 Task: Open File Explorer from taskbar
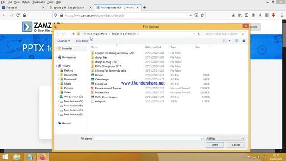point(17,157)
